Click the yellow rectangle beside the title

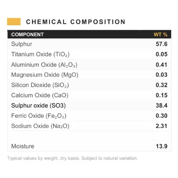click(14, 22)
